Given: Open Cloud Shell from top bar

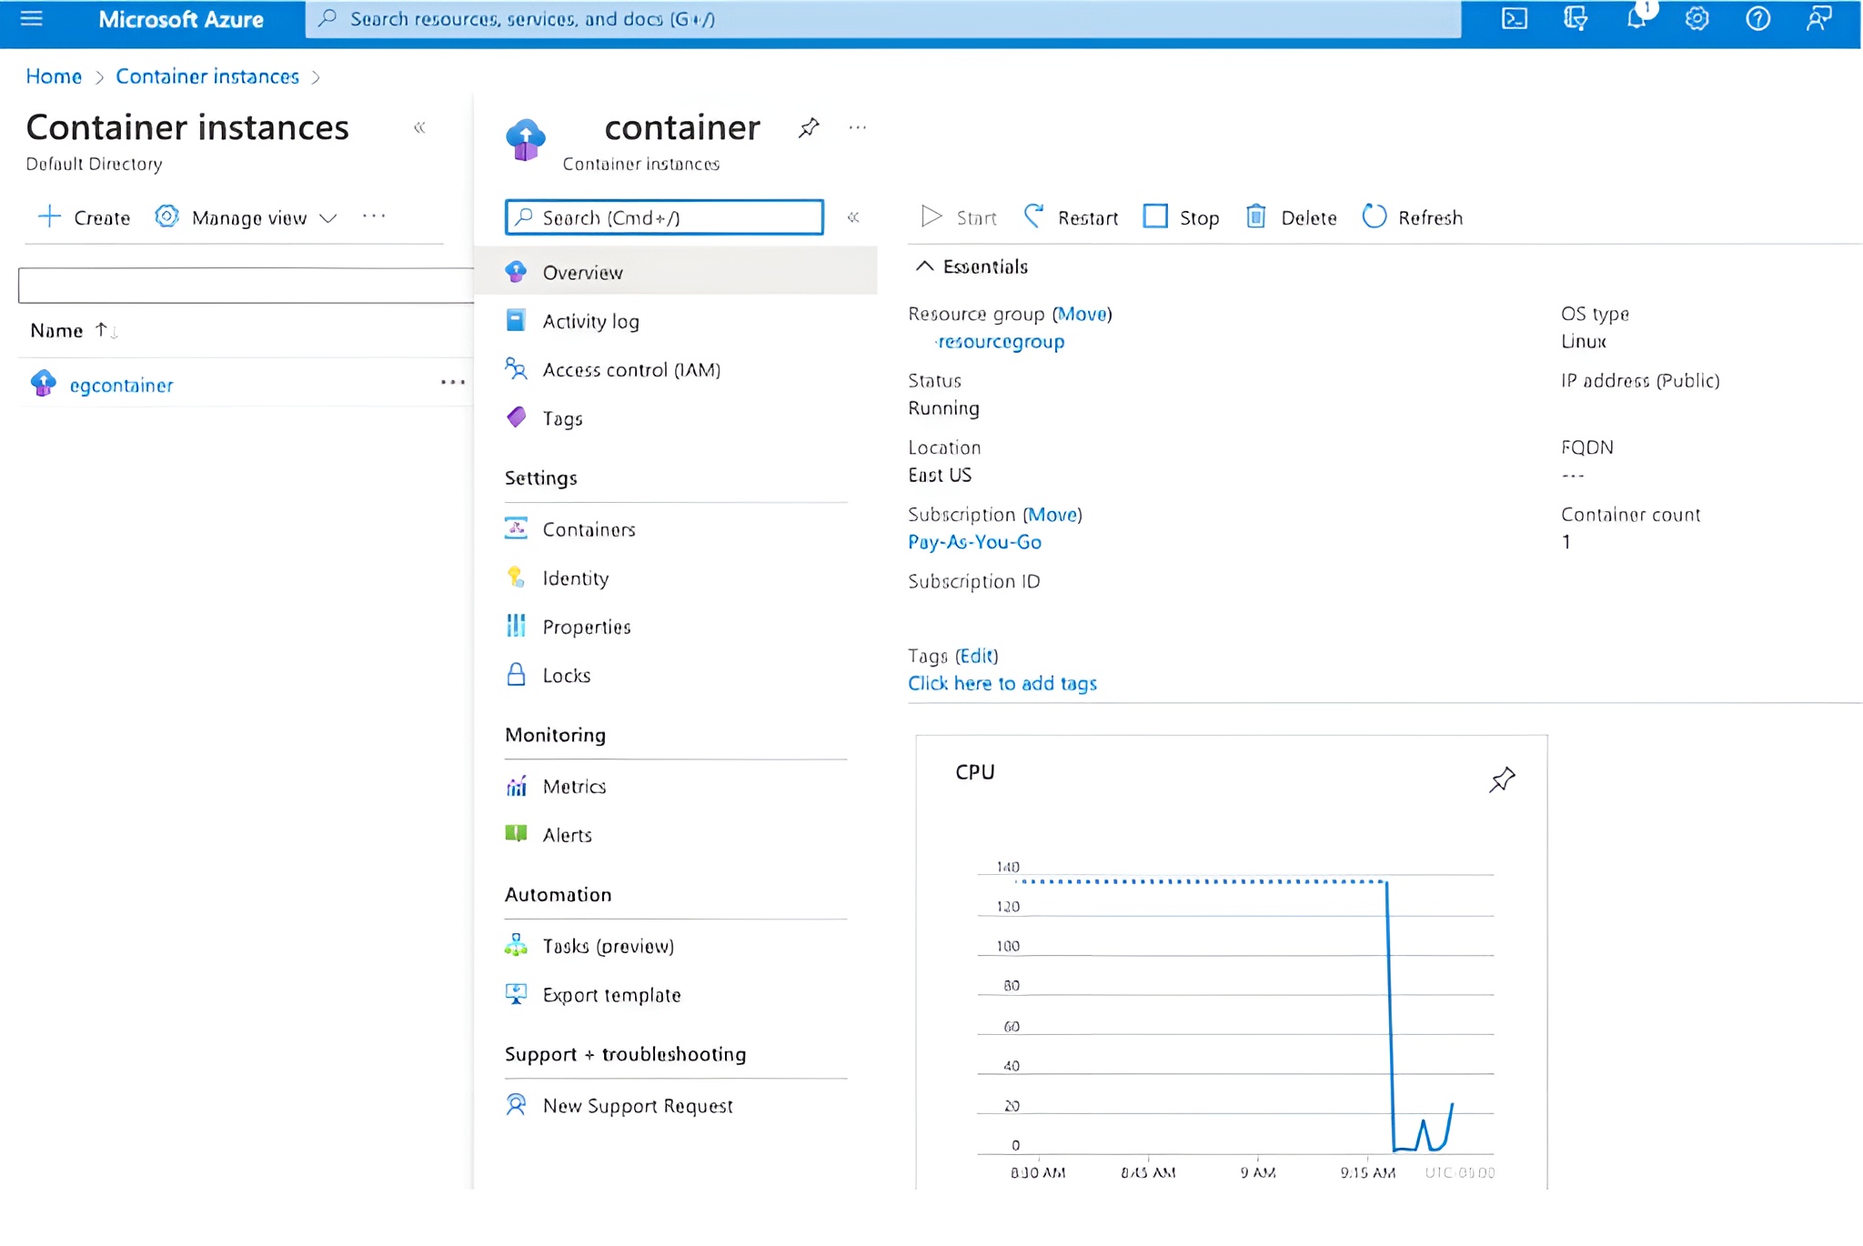Looking at the screenshot, I should 1515,19.
